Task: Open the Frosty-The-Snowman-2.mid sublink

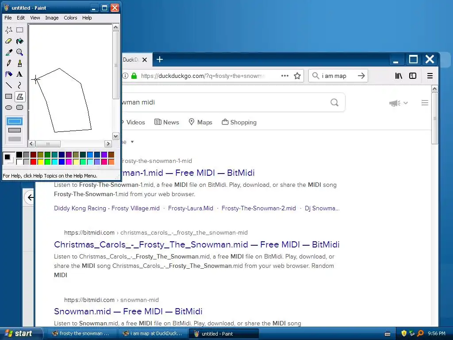Action: 258,208
